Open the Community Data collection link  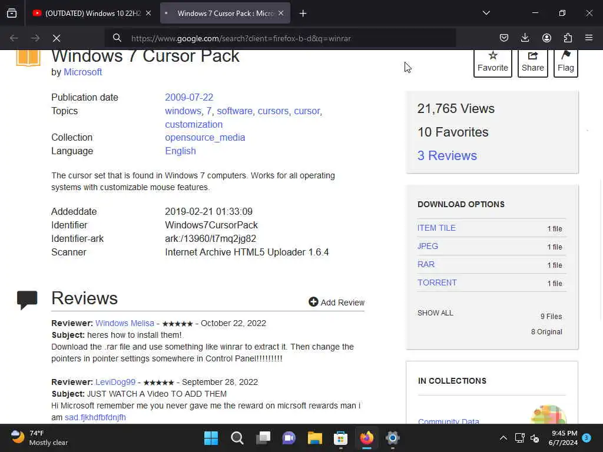448,421
